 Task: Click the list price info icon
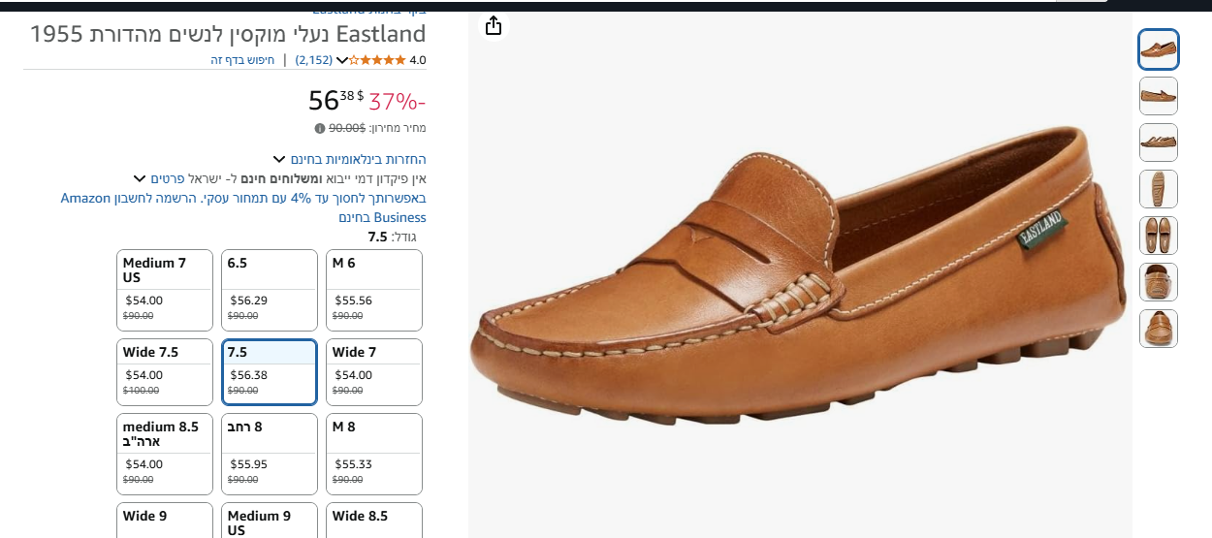pos(320,128)
